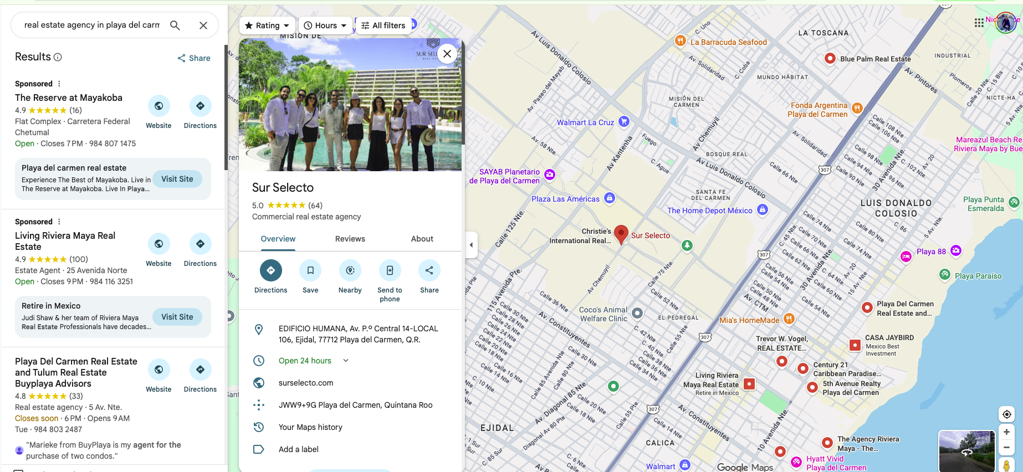Open The Reserve at Mayakoba listing title

point(69,98)
